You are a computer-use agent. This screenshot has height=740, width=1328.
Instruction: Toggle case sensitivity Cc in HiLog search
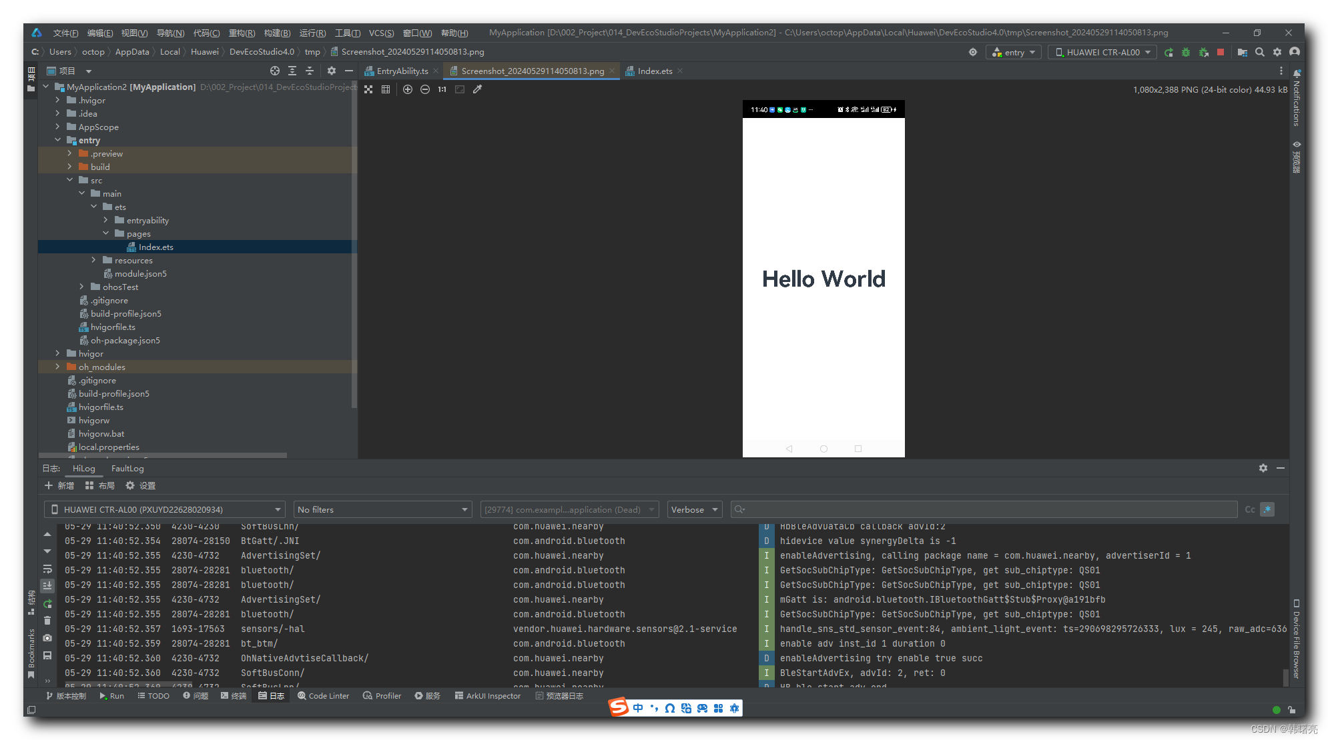(1249, 509)
